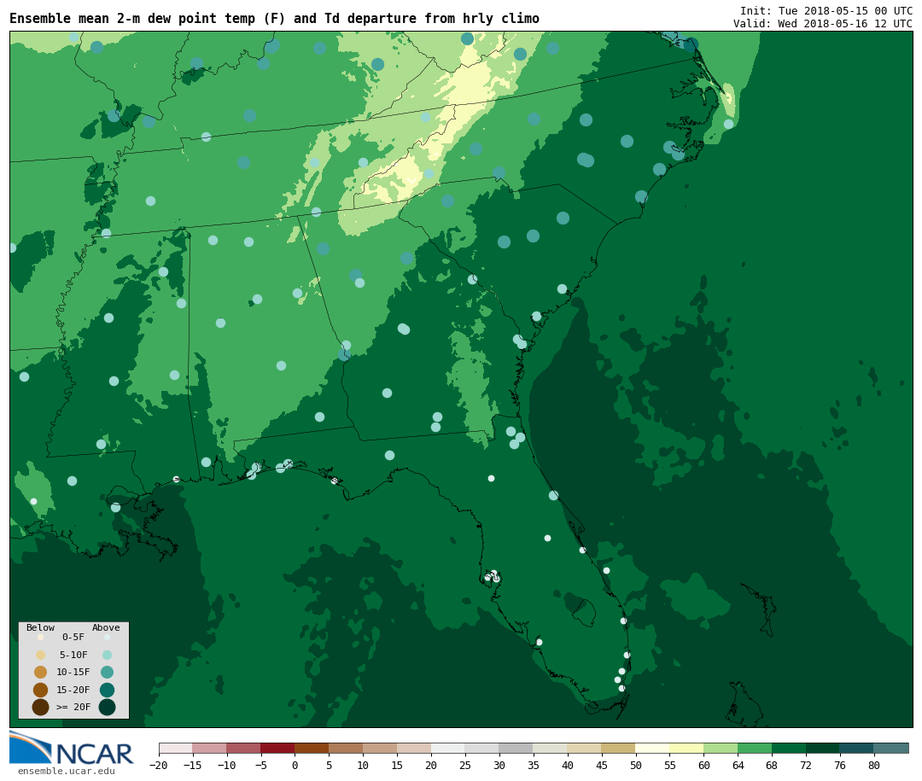The height and width of the screenshot is (781, 922).
Task: Click the '64' colorbar tick label
Action: click(738, 766)
